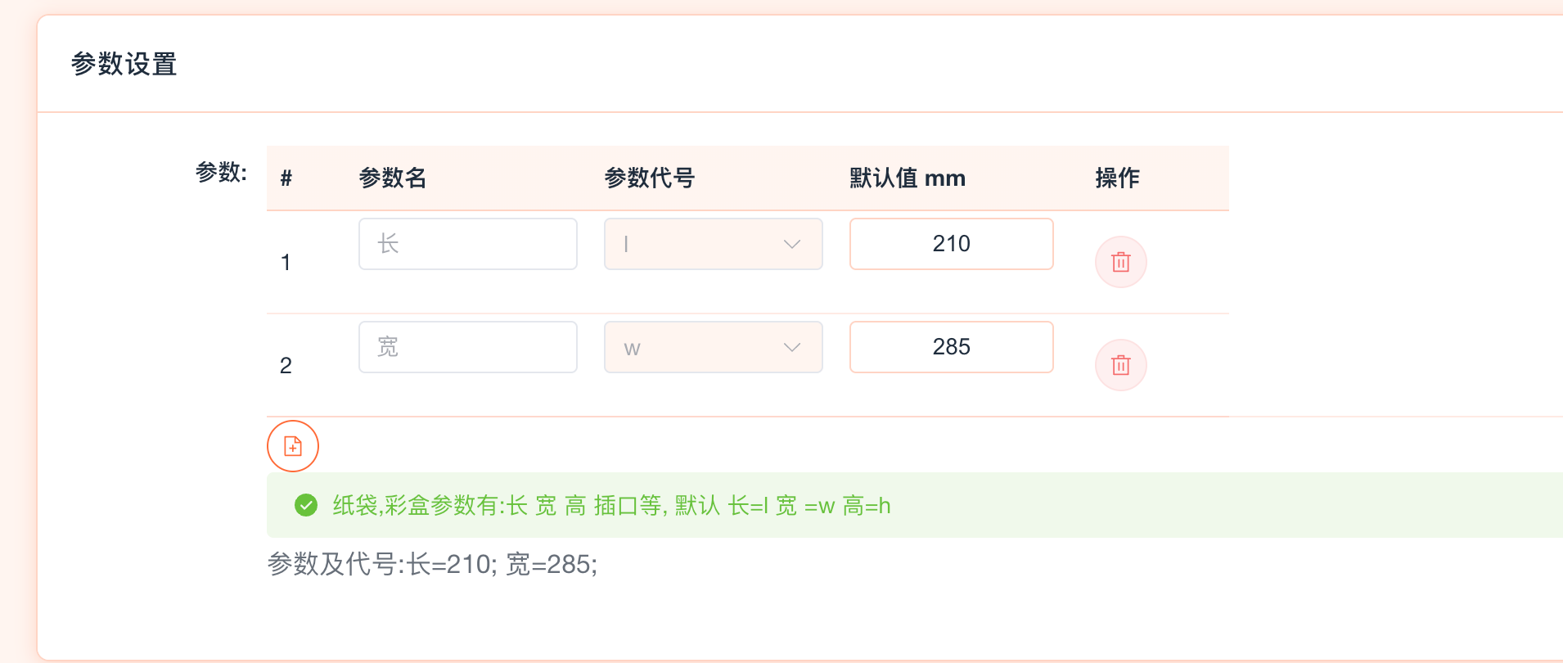Delete the 宽 parameter row with trash icon
The image size is (1563, 663).
1120,365
